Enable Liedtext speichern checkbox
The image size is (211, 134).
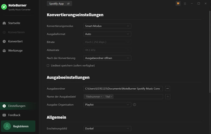tap(48, 66)
